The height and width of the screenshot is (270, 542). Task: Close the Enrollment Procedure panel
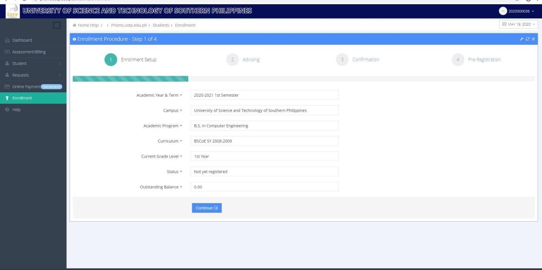click(x=533, y=39)
